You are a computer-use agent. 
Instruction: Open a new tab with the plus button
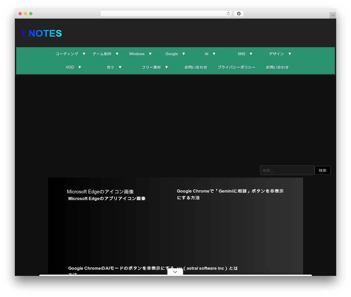333,16
